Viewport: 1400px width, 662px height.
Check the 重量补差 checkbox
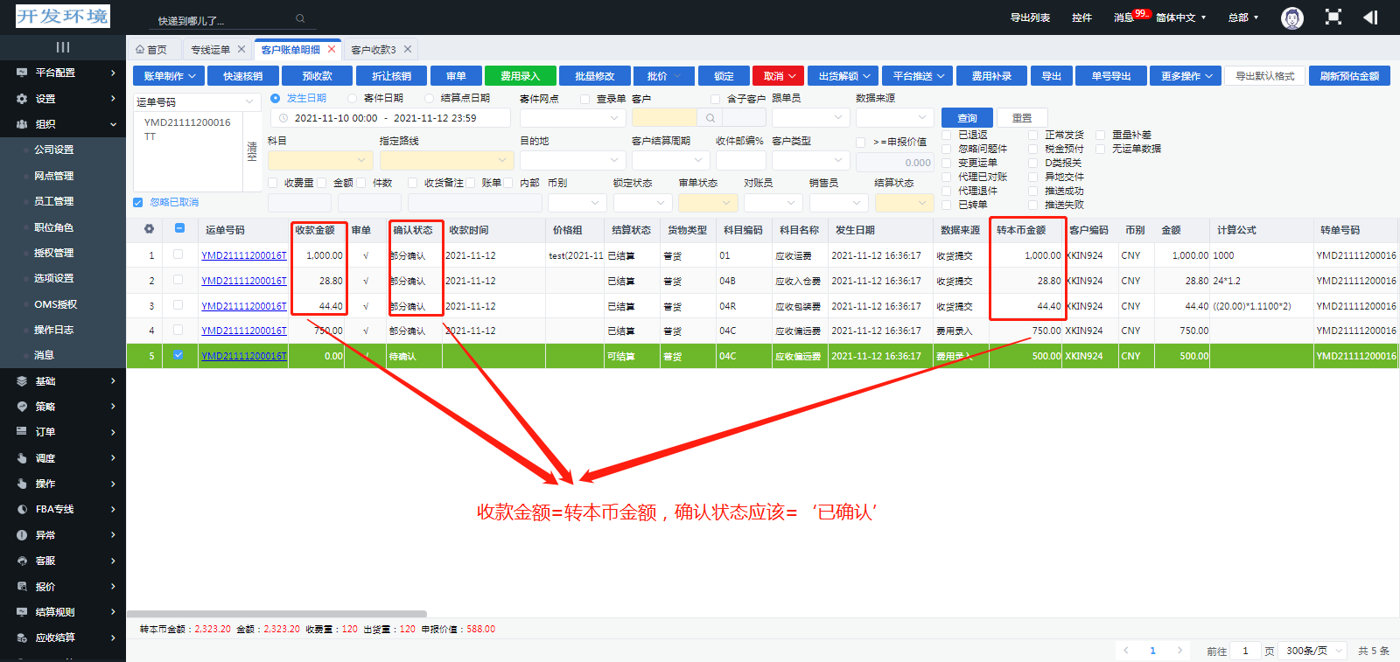click(x=1101, y=135)
